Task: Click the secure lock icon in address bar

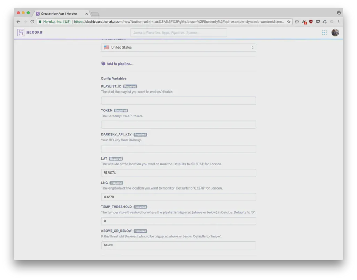Action: point(41,21)
